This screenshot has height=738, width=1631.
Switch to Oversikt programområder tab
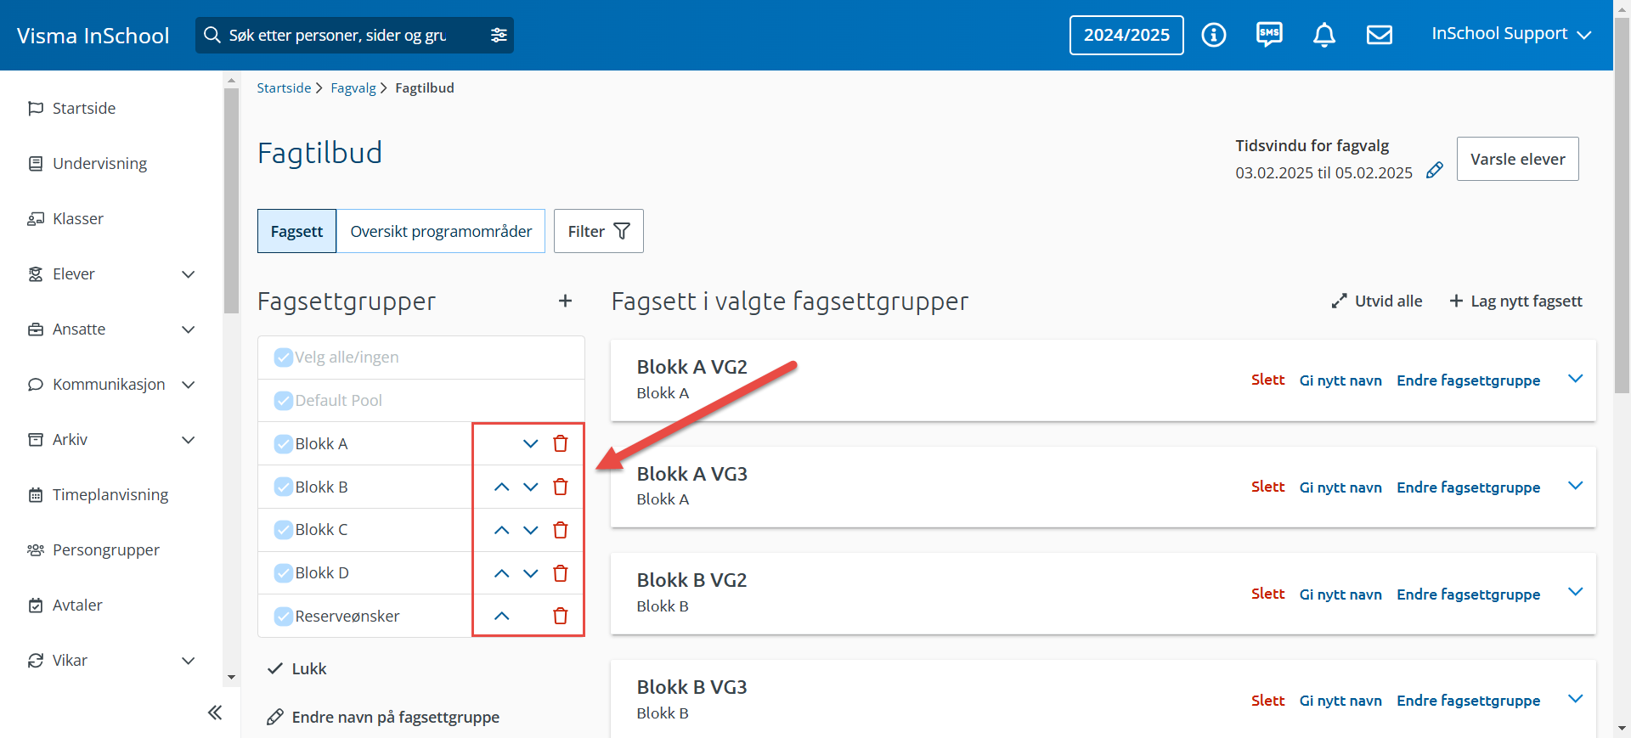pyautogui.click(x=441, y=231)
